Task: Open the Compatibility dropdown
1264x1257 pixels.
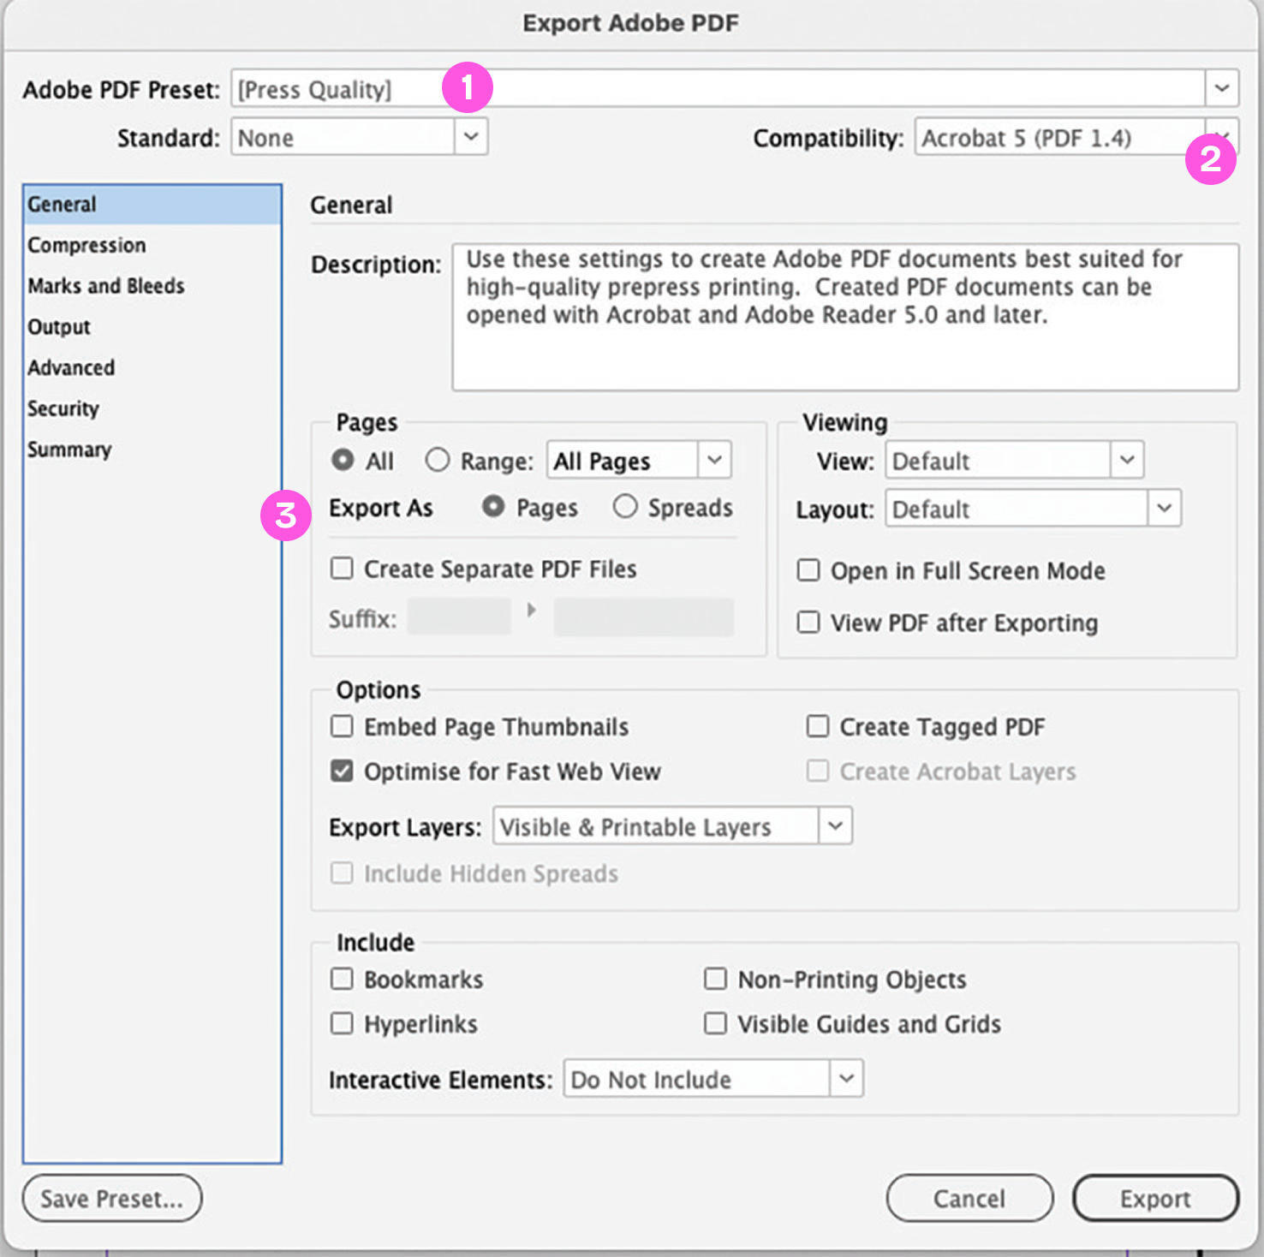Action: coord(1223,137)
